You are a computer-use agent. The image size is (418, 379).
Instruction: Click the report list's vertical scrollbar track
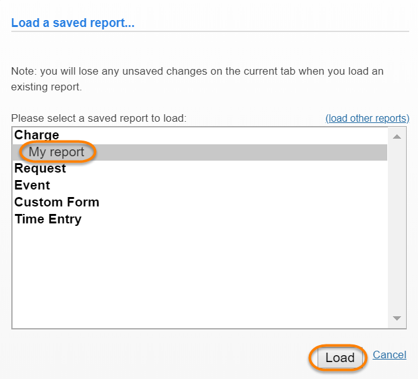397,226
